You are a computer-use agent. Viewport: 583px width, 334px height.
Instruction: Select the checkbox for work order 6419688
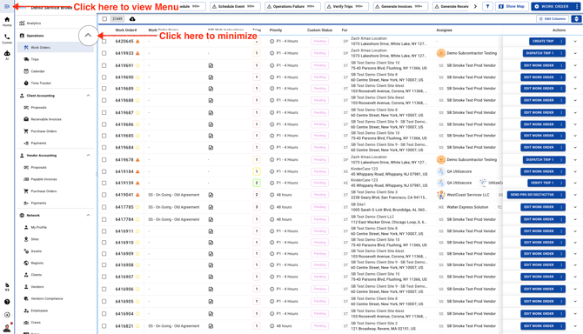[104, 100]
